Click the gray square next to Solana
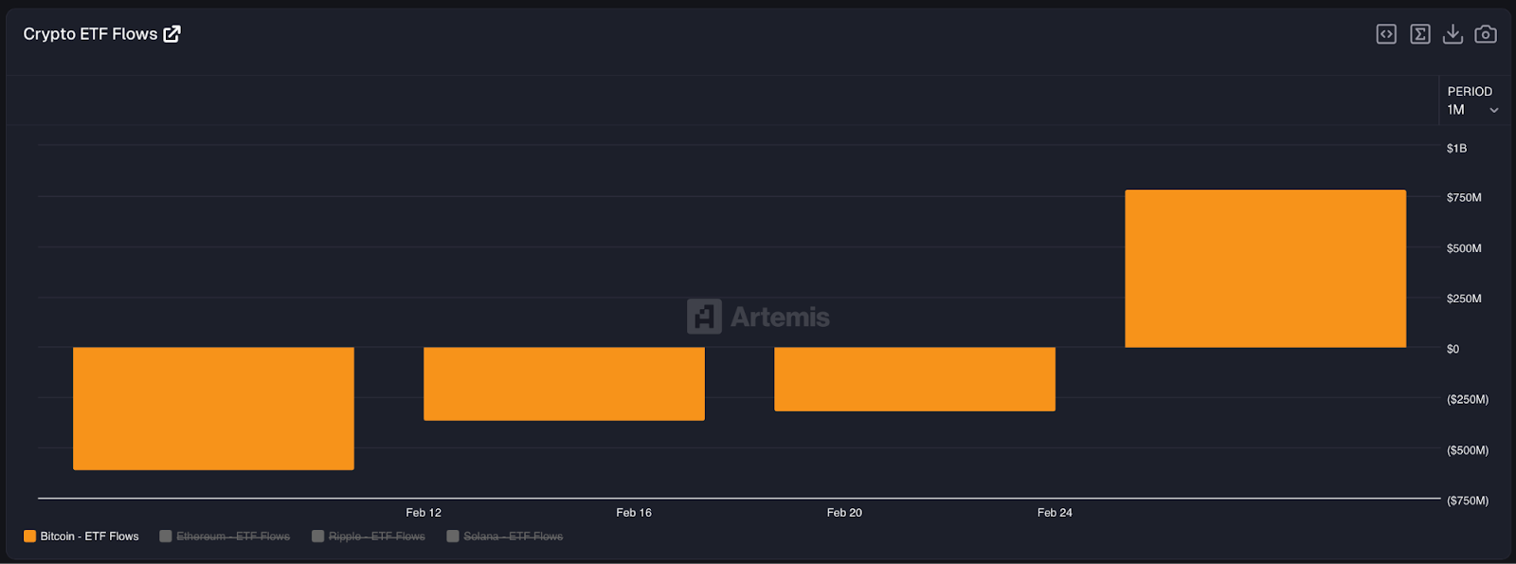Screen dimensions: 1516x564 pyautogui.click(x=453, y=537)
